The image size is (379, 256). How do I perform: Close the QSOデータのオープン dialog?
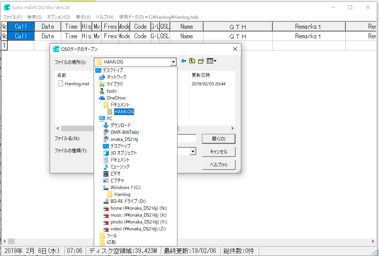[235, 49]
